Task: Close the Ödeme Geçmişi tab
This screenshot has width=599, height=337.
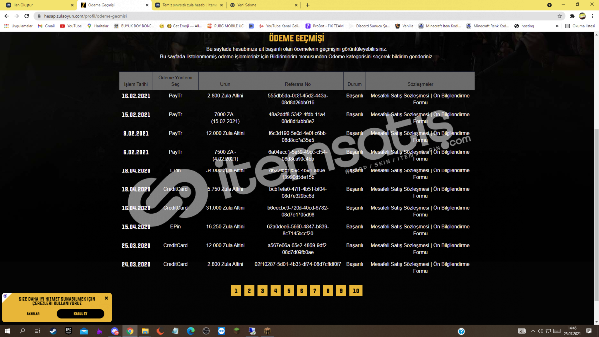Action: pos(147,5)
